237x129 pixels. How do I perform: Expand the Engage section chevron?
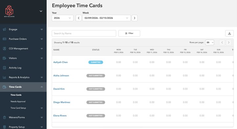point(42,29)
